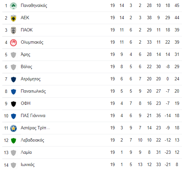The image size is (182, 171).
Task: Click Παναθηναϊκός points value 45
Action: pos(177,5)
